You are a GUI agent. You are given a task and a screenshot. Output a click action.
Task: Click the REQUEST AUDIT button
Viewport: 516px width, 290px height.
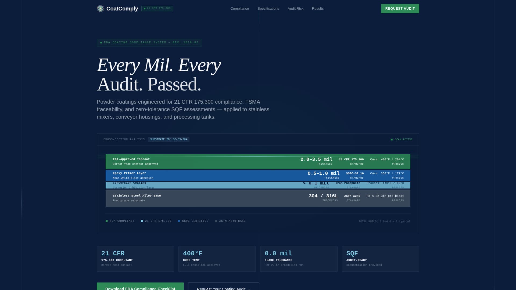(x=400, y=8)
